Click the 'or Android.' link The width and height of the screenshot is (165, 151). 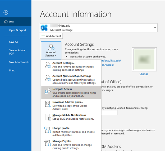pyautogui.click(x=108, y=65)
